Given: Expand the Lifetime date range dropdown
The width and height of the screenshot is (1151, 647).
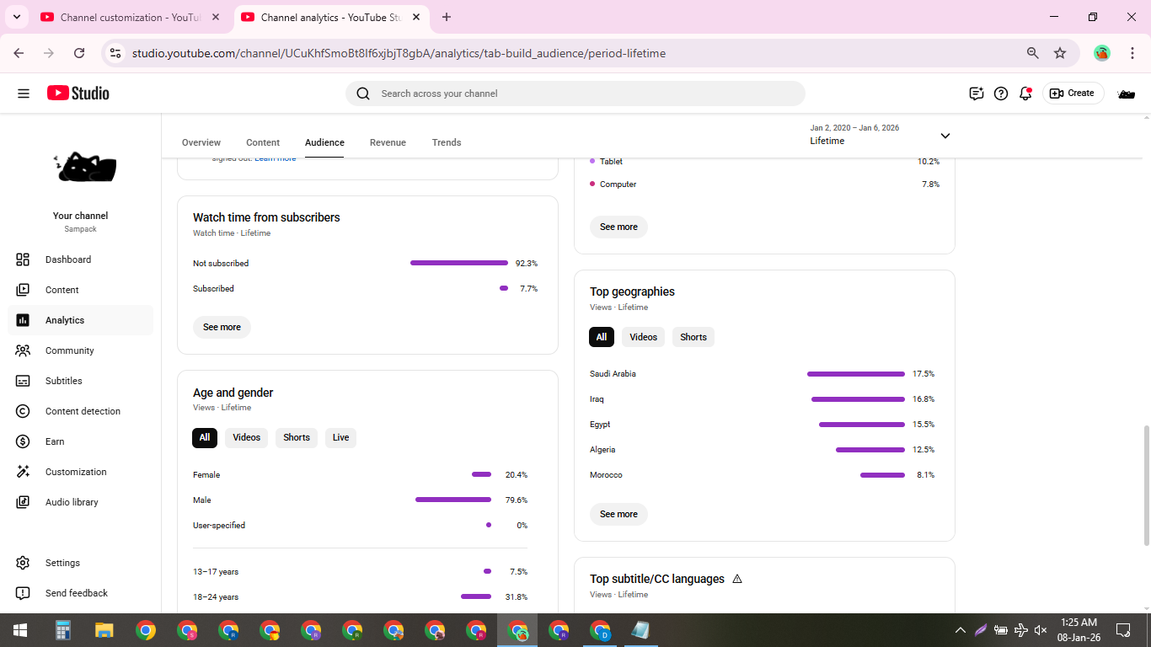Looking at the screenshot, I should click(945, 136).
